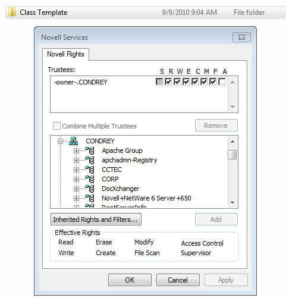Click Erase under Effective Rights

click(x=104, y=242)
